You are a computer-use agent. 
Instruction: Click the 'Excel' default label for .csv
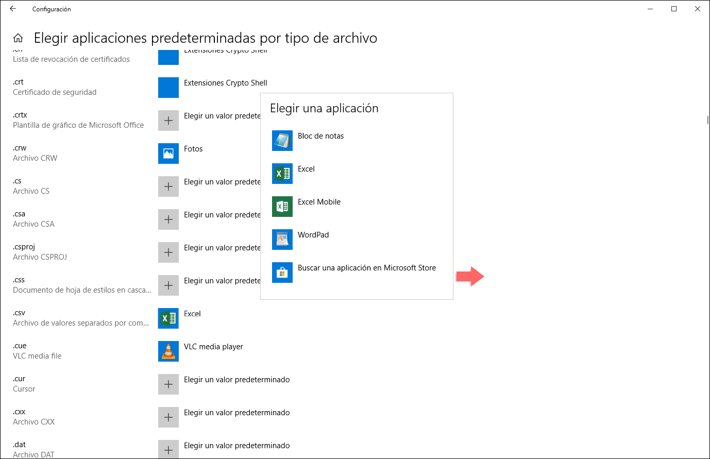coord(192,314)
